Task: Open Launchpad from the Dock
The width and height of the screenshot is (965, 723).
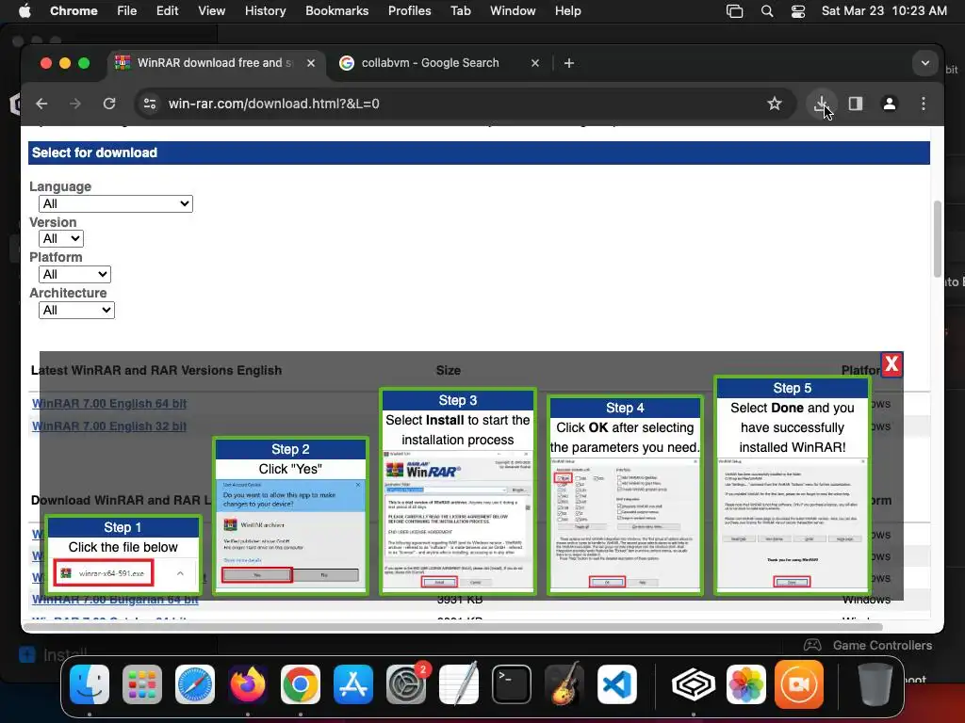Action: 142,684
